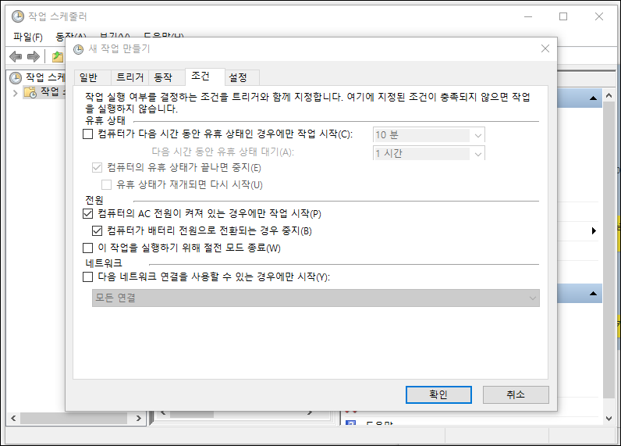Expand the task library tree node
This screenshot has width=621, height=446.
(15, 92)
